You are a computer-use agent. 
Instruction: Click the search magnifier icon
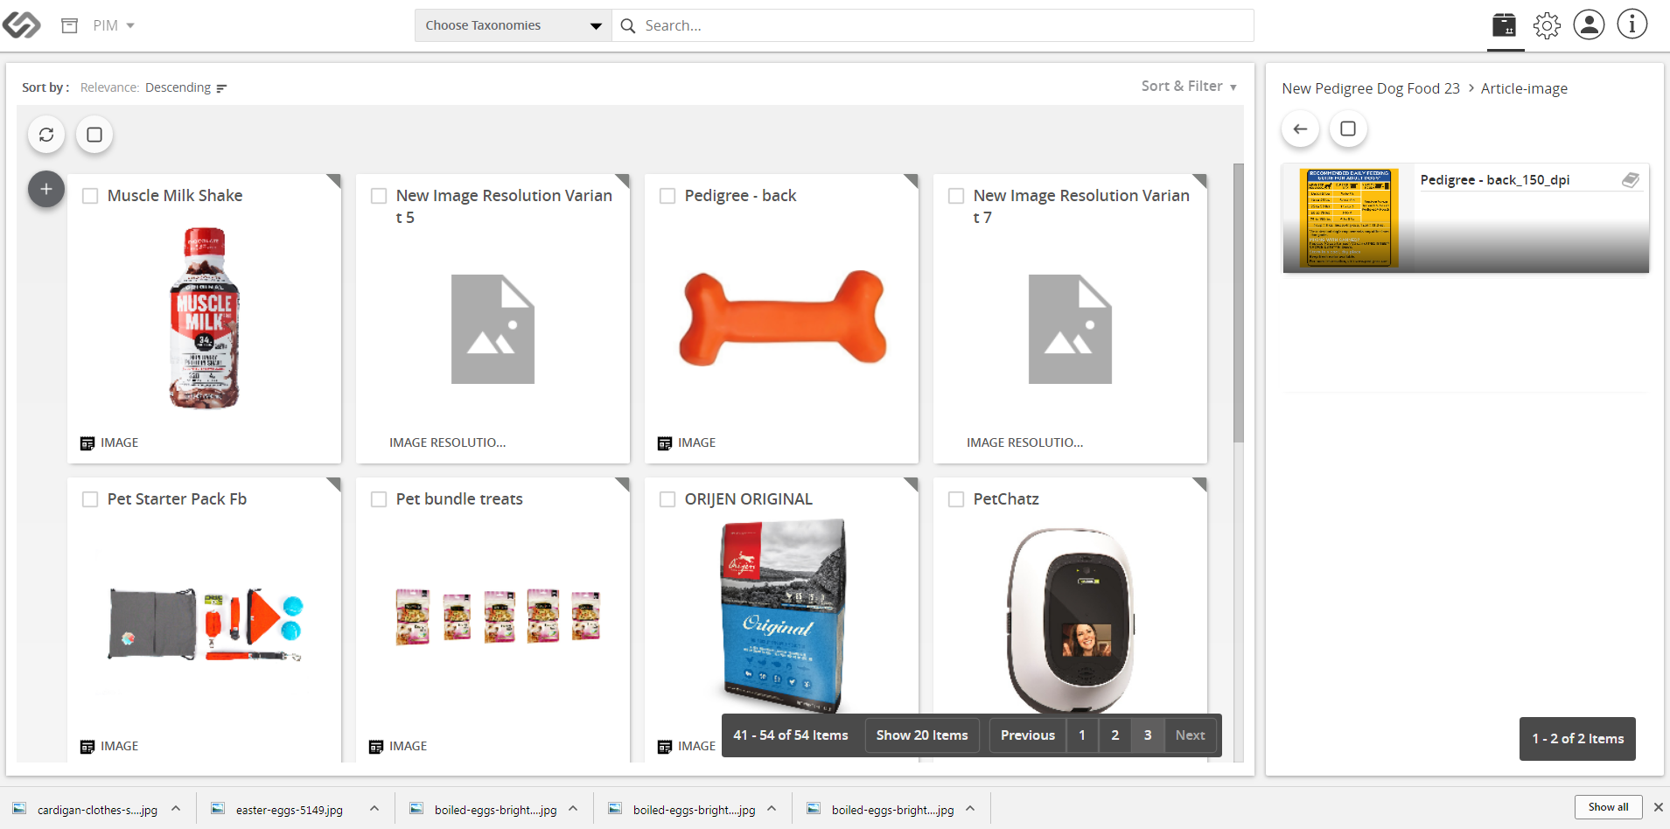[627, 26]
